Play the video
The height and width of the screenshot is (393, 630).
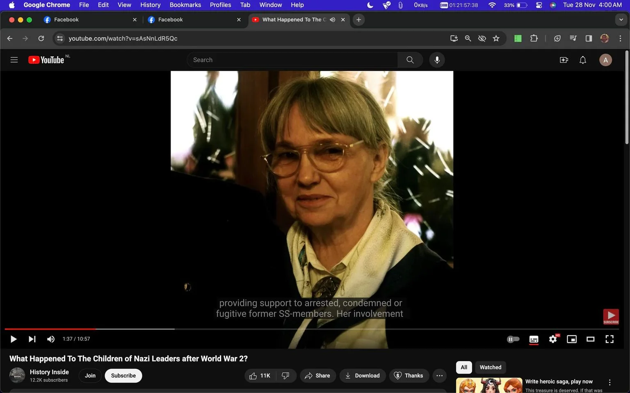pos(13,339)
